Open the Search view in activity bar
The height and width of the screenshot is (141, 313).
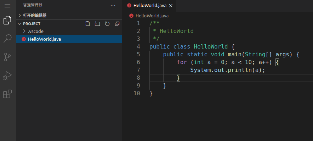point(7,39)
